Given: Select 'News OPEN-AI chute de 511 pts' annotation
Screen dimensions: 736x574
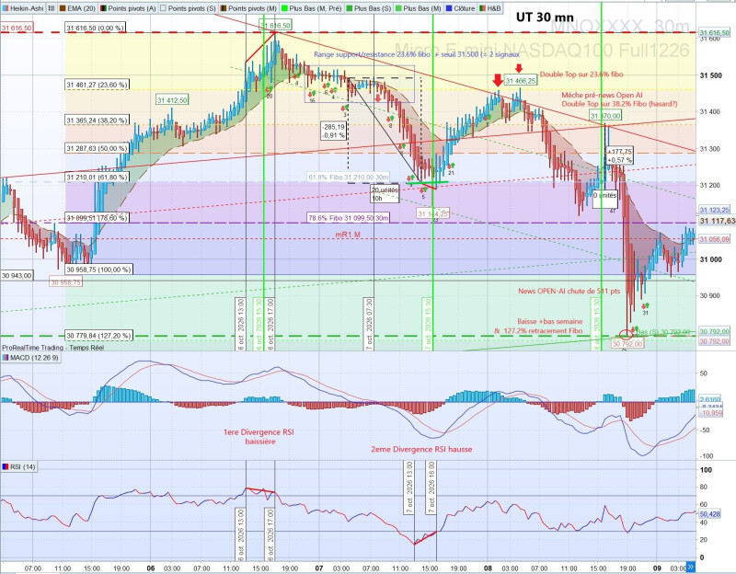Looking at the screenshot, I should pyautogui.click(x=569, y=291).
